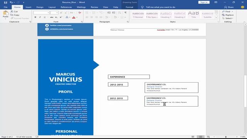Switch to Print Layout view
The height and width of the screenshot is (139, 247).
click(201, 137)
